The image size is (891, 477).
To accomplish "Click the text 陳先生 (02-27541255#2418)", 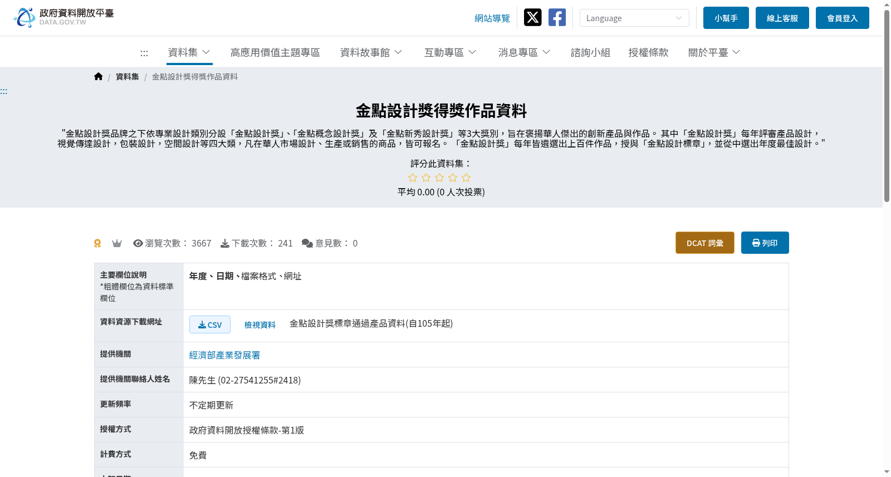I will [245, 380].
